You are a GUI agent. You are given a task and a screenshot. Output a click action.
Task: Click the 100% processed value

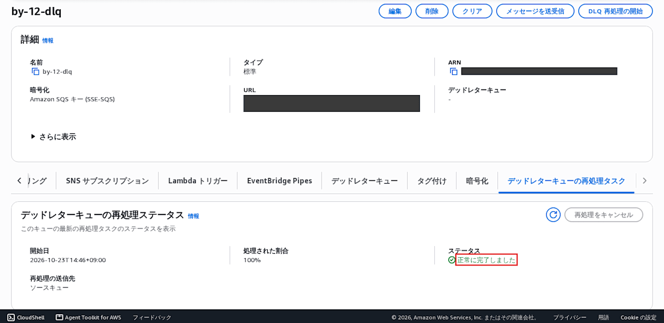(x=252, y=260)
